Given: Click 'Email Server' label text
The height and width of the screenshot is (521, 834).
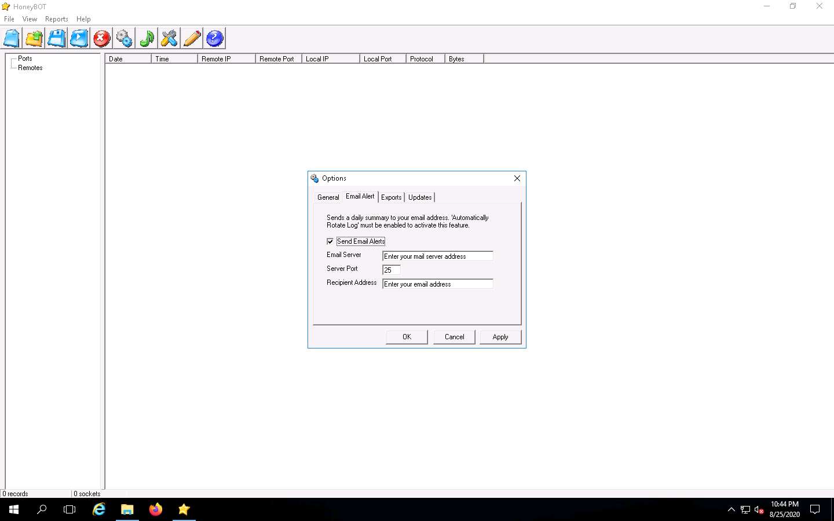Looking at the screenshot, I should [344, 255].
